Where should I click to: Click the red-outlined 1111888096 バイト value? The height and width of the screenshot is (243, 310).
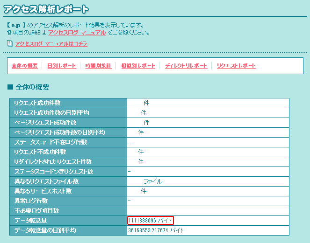pyautogui.click(x=150, y=220)
